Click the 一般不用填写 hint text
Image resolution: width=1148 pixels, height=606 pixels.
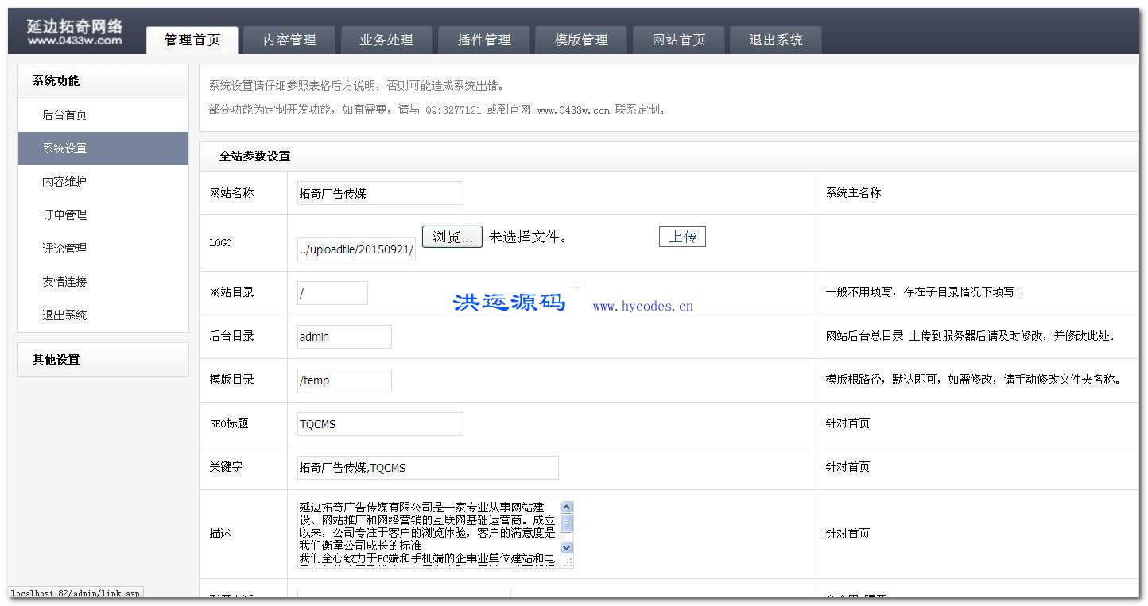click(923, 293)
